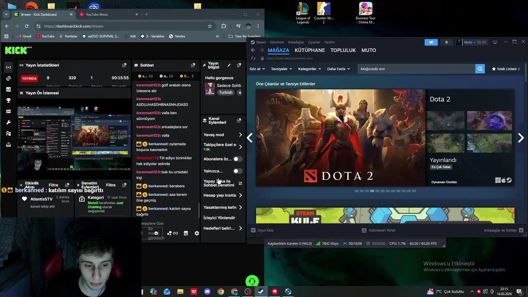Pop out Etkinlik Akışı panel

(x=67, y=185)
